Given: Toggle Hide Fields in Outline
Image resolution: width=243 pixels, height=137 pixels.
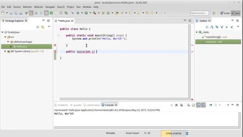Looking at the screenshot, I should [x=217, y=27].
